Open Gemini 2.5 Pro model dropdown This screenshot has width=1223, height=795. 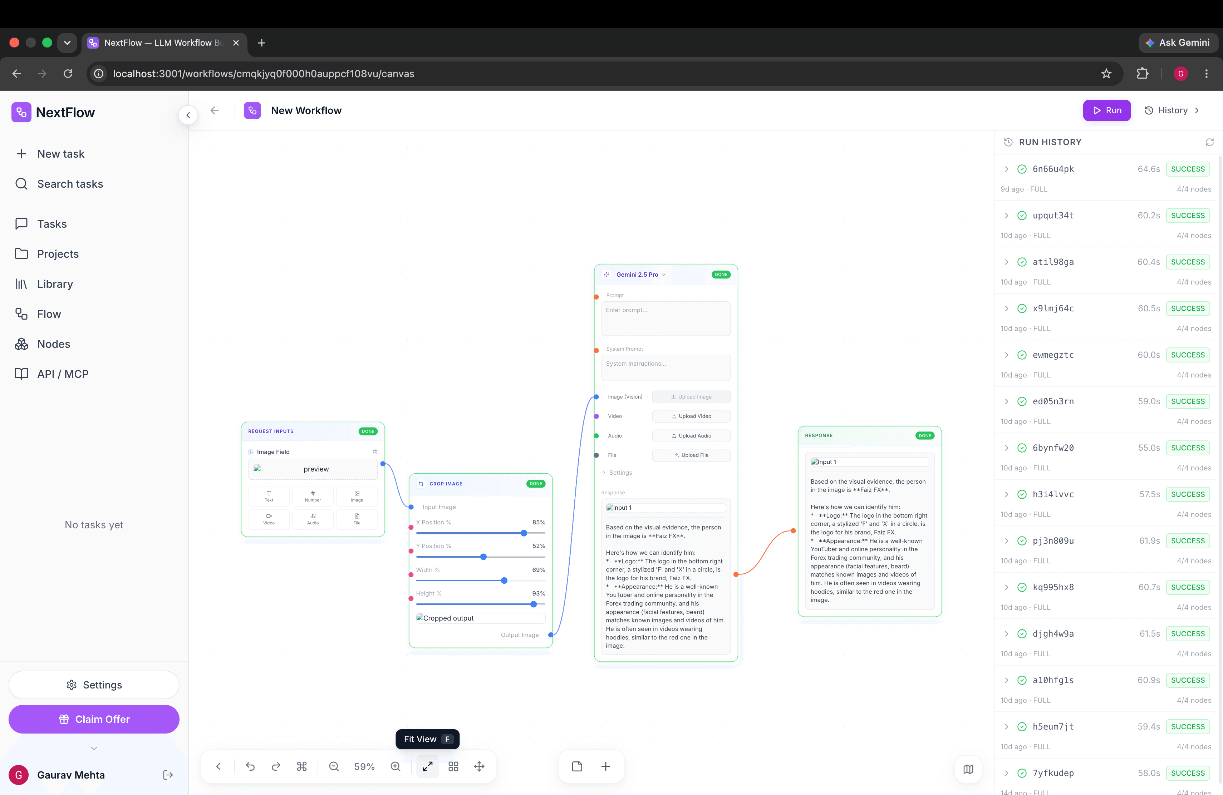[641, 275]
